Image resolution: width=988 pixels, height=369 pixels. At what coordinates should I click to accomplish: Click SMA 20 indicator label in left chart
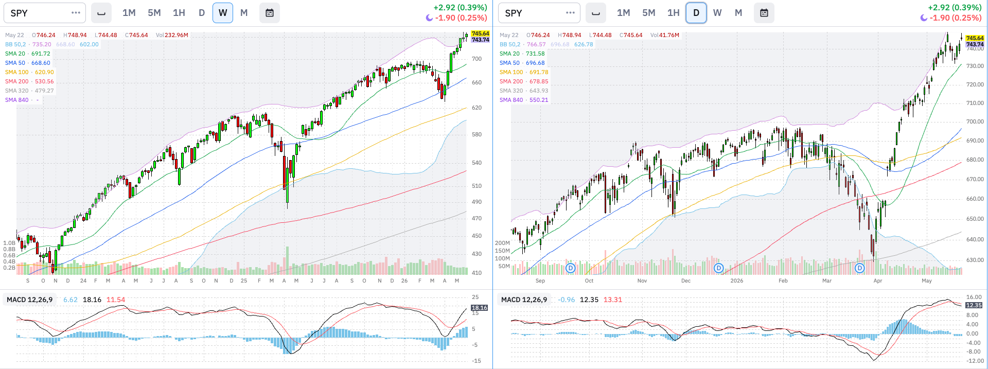coord(15,54)
